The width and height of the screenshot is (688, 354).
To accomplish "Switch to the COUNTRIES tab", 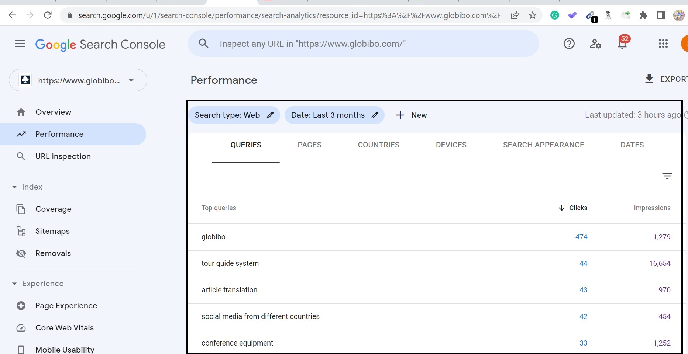I will 379,145.
